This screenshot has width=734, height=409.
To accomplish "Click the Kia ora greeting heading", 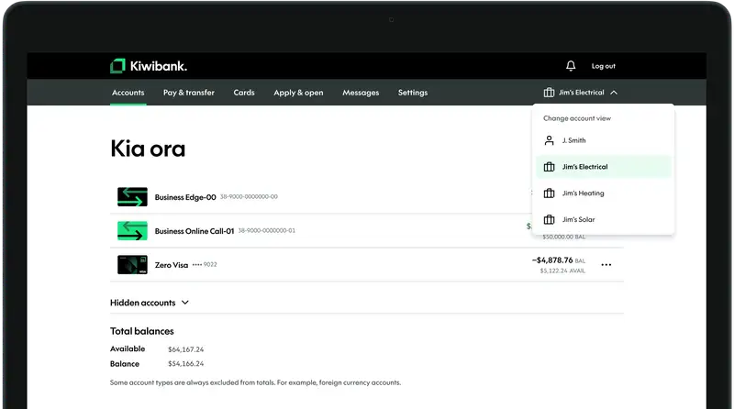I will pyautogui.click(x=148, y=149).
